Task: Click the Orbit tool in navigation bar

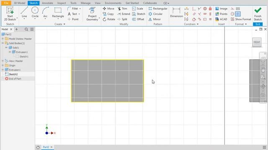Action: (x=263, y=86)
